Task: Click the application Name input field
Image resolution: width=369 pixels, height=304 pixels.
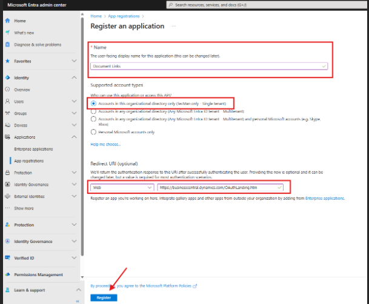Action: [x=208, y=66]
